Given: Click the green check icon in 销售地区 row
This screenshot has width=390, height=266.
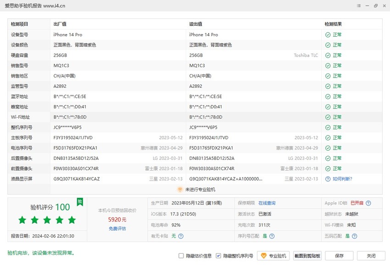Looking at the screenshot, I should (328, 76).
